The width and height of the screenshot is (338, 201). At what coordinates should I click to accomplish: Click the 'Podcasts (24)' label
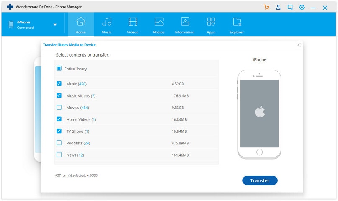click(78, 143)
